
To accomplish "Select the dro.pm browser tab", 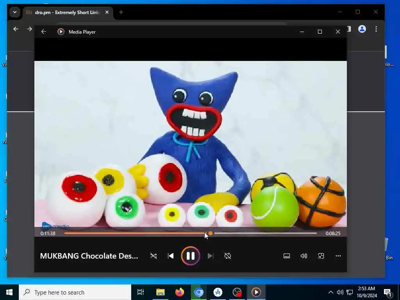I will pyautogui.click(x=68, y=12).
